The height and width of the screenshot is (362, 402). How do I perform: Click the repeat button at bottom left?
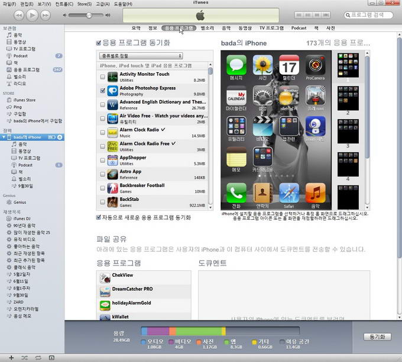(x=38, y=358)
